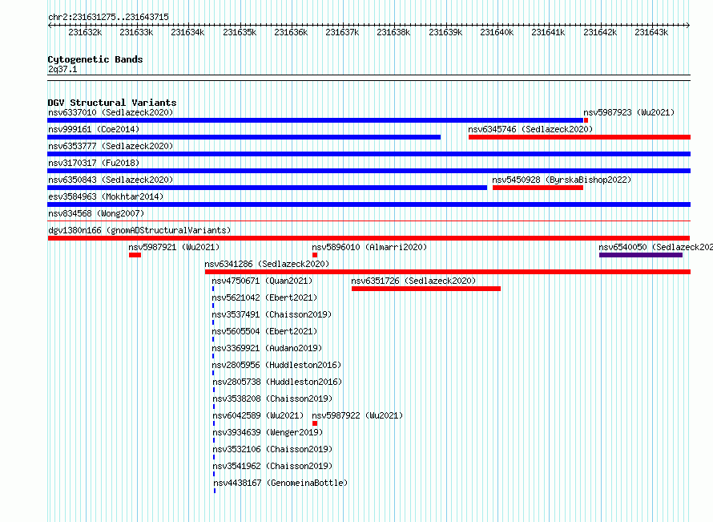This screenshot has height=522, width=713.
Task: Click the 231638k ruler tick label
Action: [394, 32]
